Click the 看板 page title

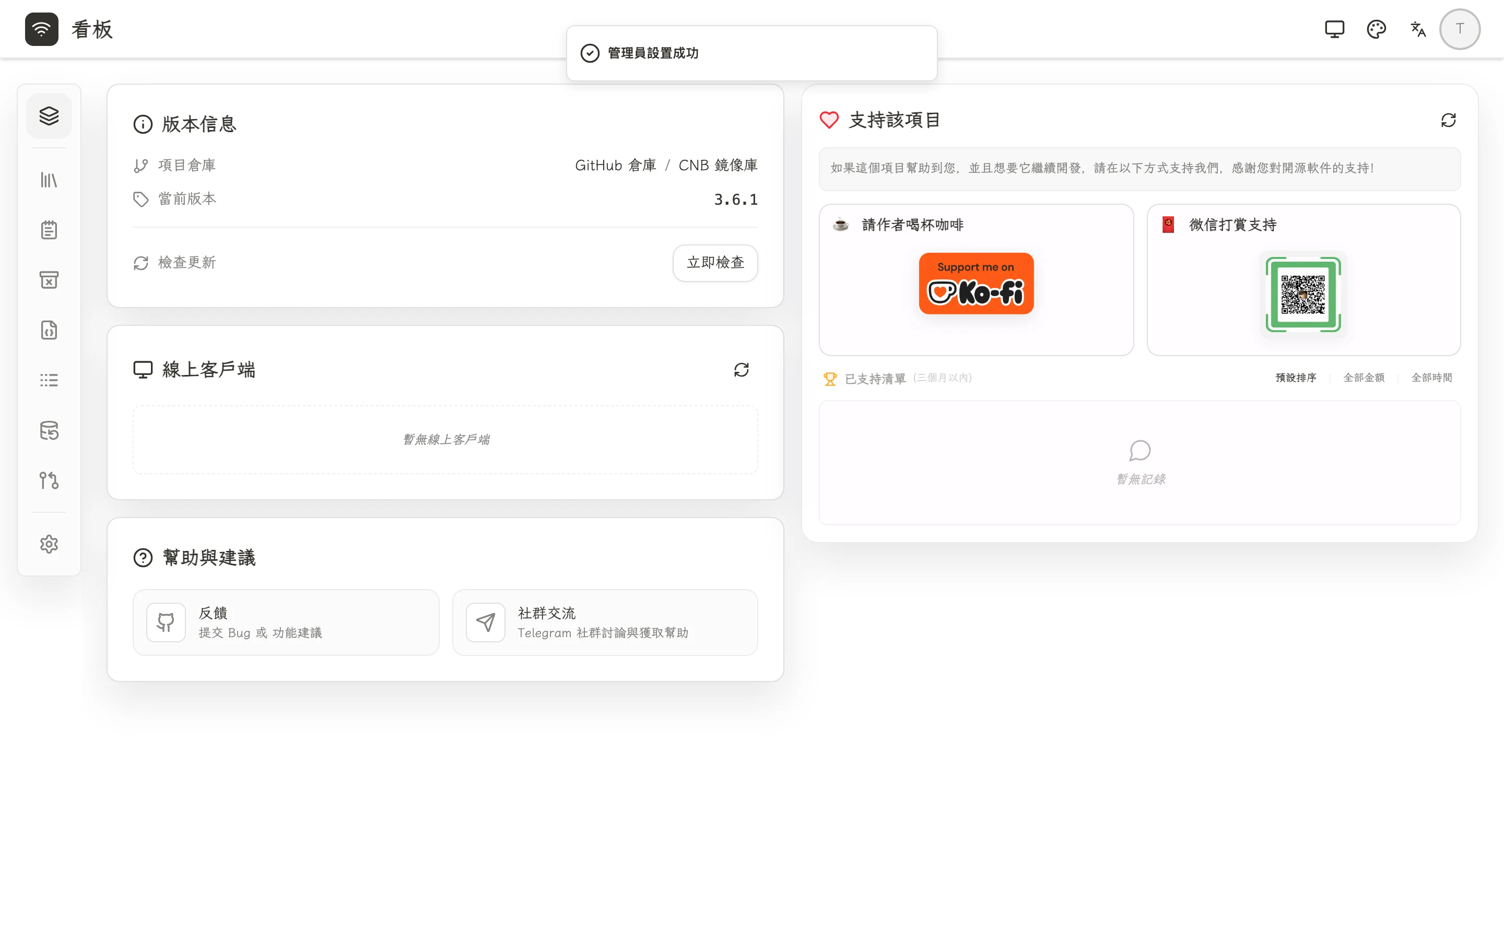tap(92, 29)
